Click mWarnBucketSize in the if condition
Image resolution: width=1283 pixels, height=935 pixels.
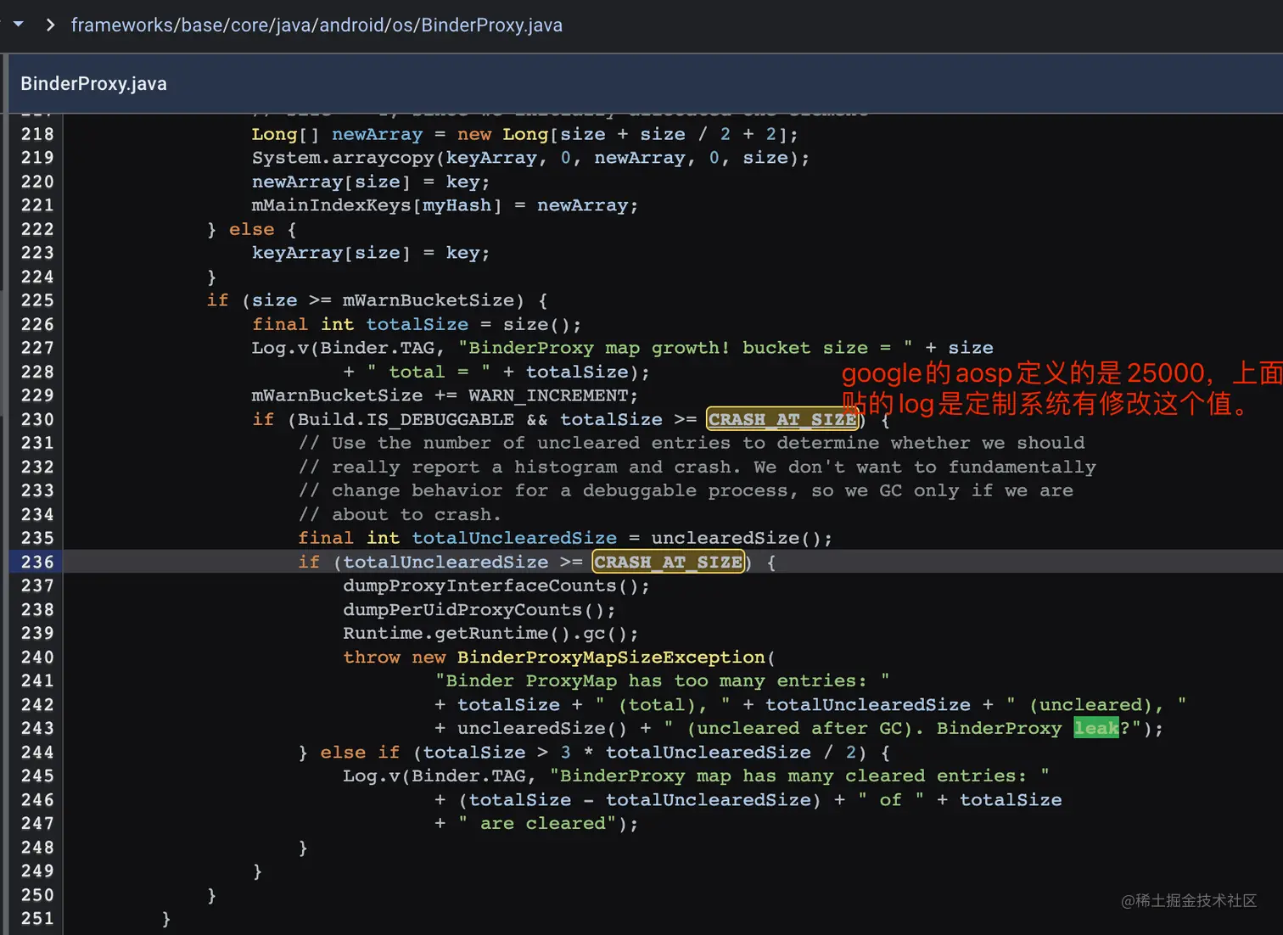click(429, 300)
